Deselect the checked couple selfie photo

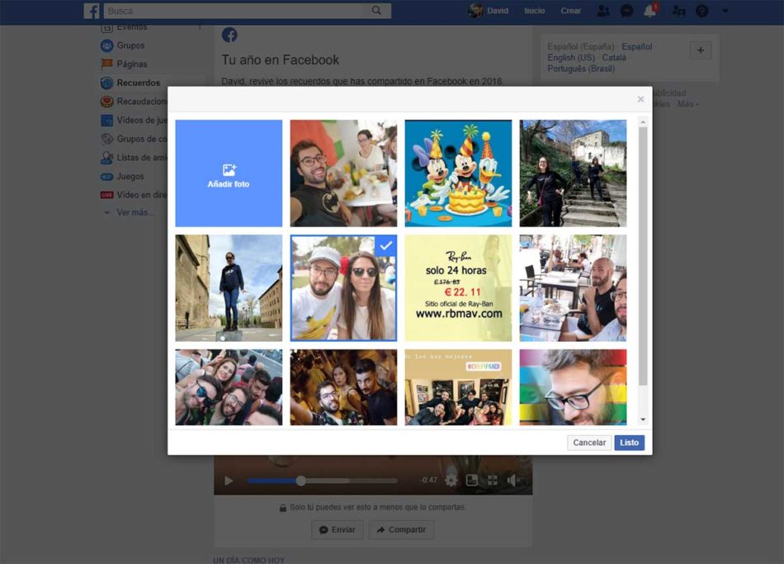(x=343, y=288)
